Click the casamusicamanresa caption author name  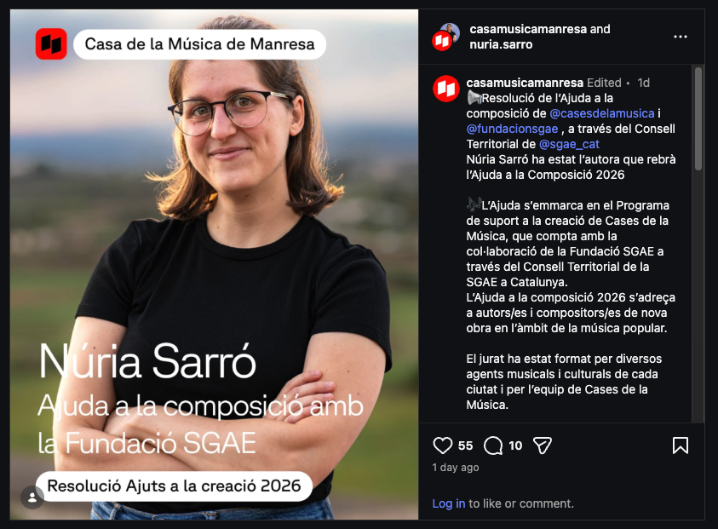pyautogui.click(x=525, y=83)
